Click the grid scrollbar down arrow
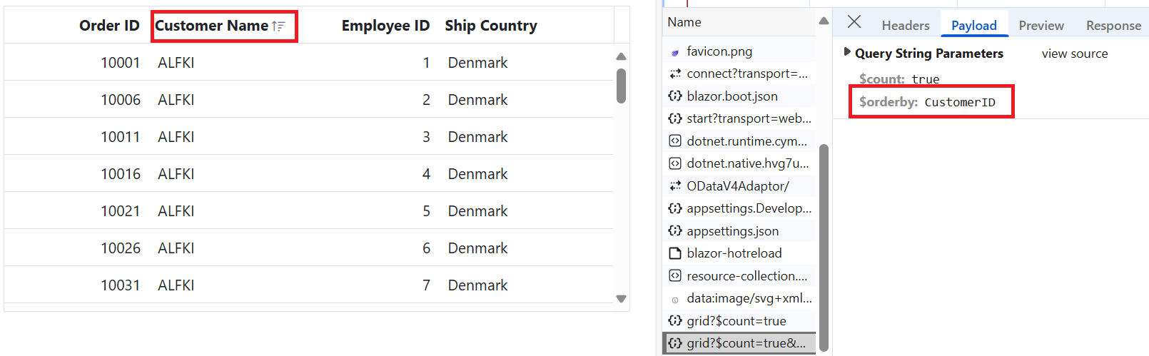This screenshot has height=356, width=1149. click(x=621, y=299)
